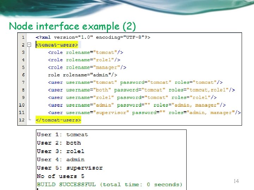Image resolution: width=254 pixels, height=190 pixels.
Task: Click line number 1 in the gutter
Action: click(23, 37)
